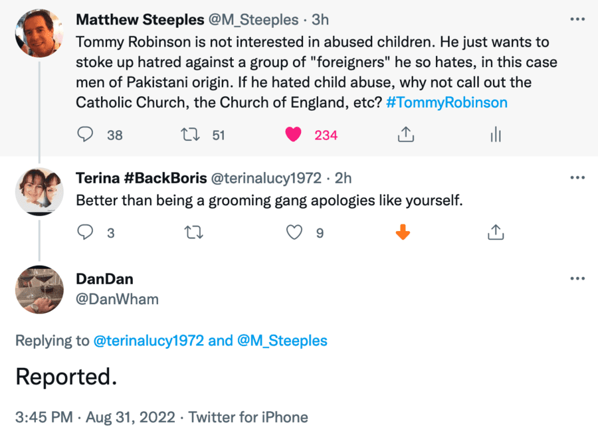This screenshot has height=439, width=598.
Task: Open @M_Steeples mention in reply line
Action: 282,341
